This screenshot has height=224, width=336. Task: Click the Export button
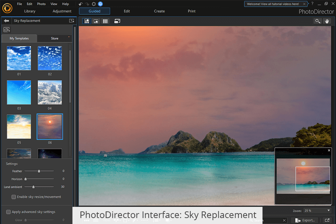pyautogui.click(x=305, y=220)
